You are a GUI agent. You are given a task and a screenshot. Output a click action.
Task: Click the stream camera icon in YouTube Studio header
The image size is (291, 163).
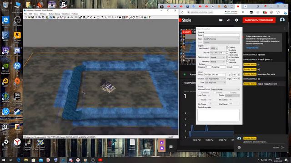point(221,20)
